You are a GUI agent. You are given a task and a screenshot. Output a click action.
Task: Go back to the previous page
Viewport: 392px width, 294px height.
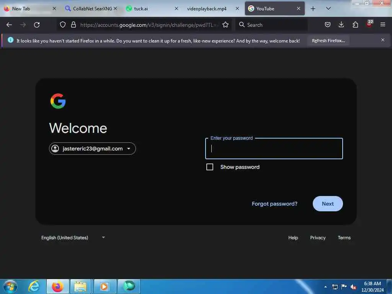coord(9,25)
